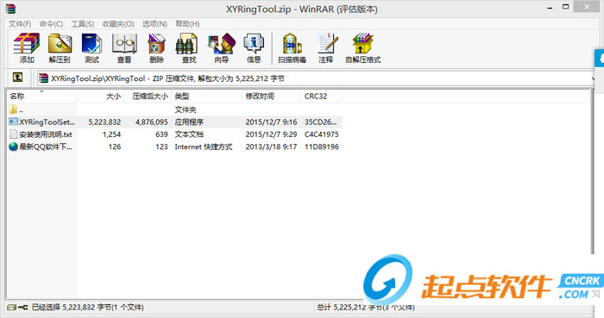Click the CRC value C4C41975
The width and height of the screenshot is (604, 318).
click(x=322, y=134)
